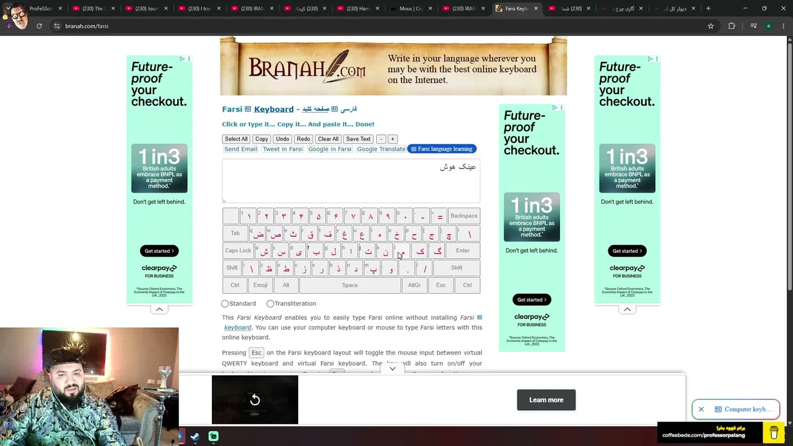Viewport: 793px width, 446px height.
Task: Increase text size with the plus button
Action: (x=392, y=139)
